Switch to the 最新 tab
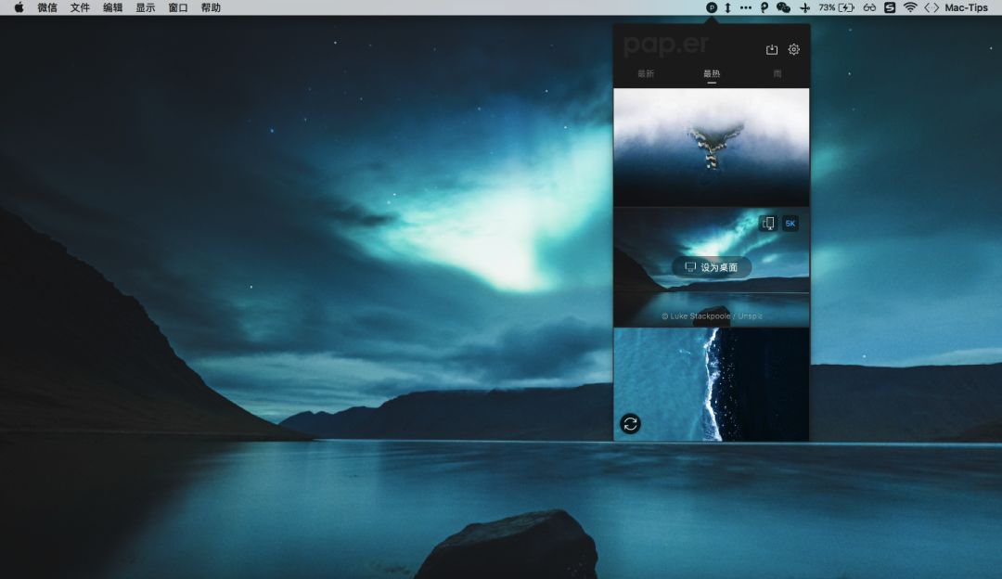This screenshot has height=579, width=1002. click(646, 73)
